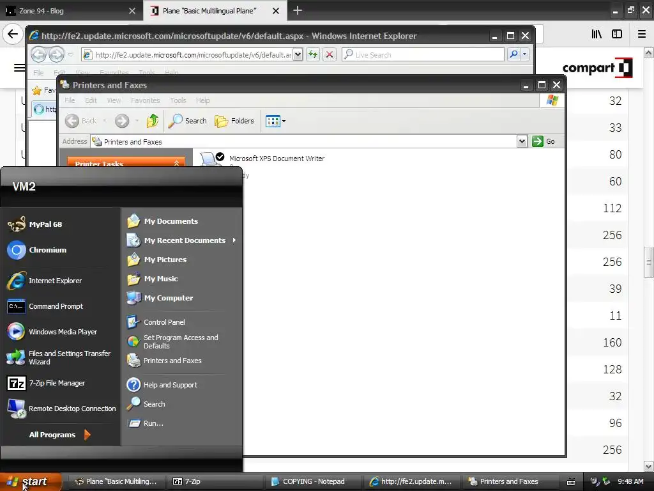Close the Plane Basic Multilingual Plane tab
The width and height of the screenshot is (654, 491).
276,11
